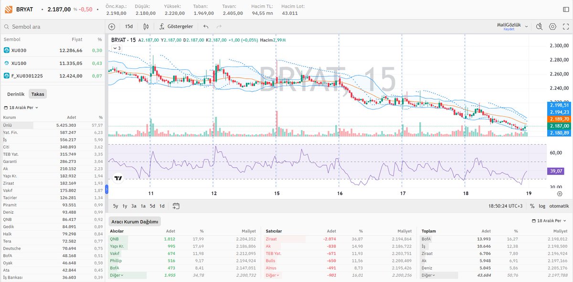Open the MaliGözlük layout dropdown
This screenshot has height=282, width=573.
click(512, 27)
